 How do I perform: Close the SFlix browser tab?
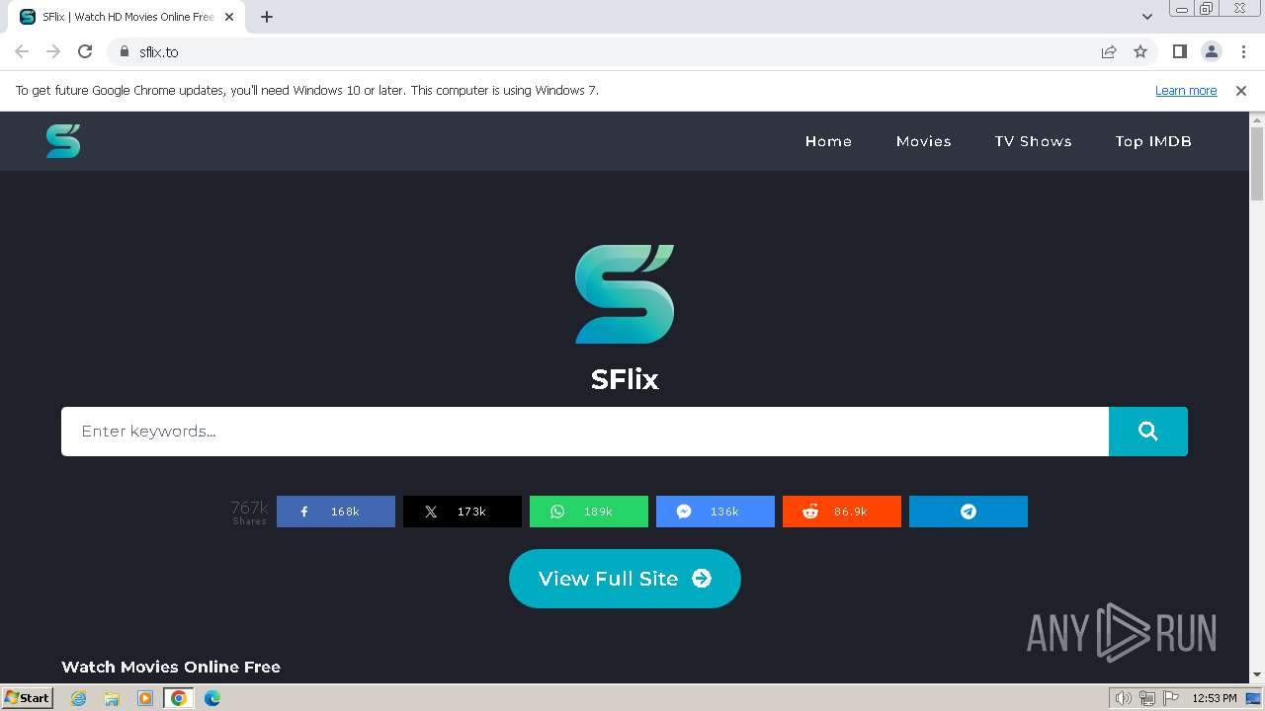coord(229,17)
